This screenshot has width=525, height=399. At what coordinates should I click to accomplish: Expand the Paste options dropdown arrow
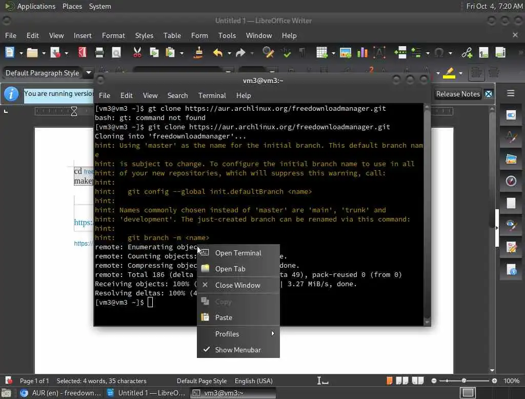click(x=181, y=53)
